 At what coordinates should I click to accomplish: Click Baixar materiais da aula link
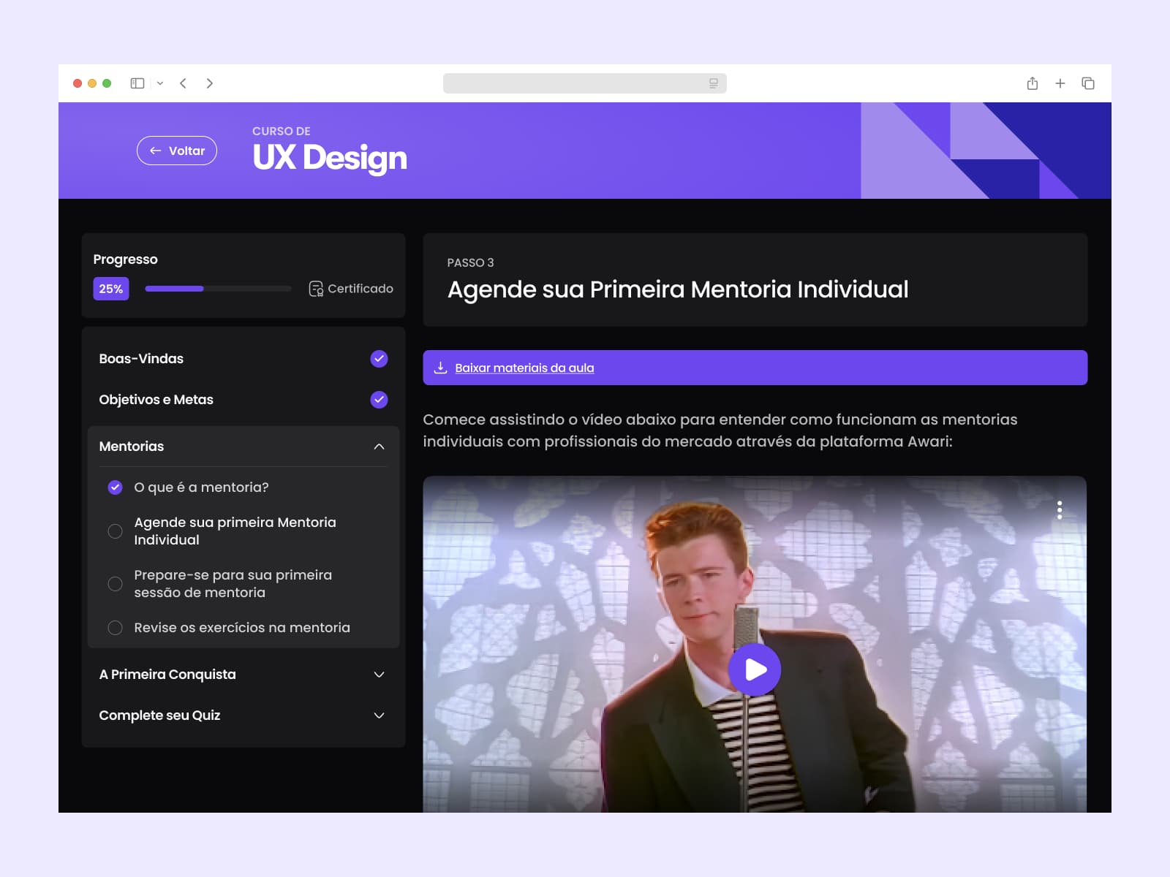point(524,368)
